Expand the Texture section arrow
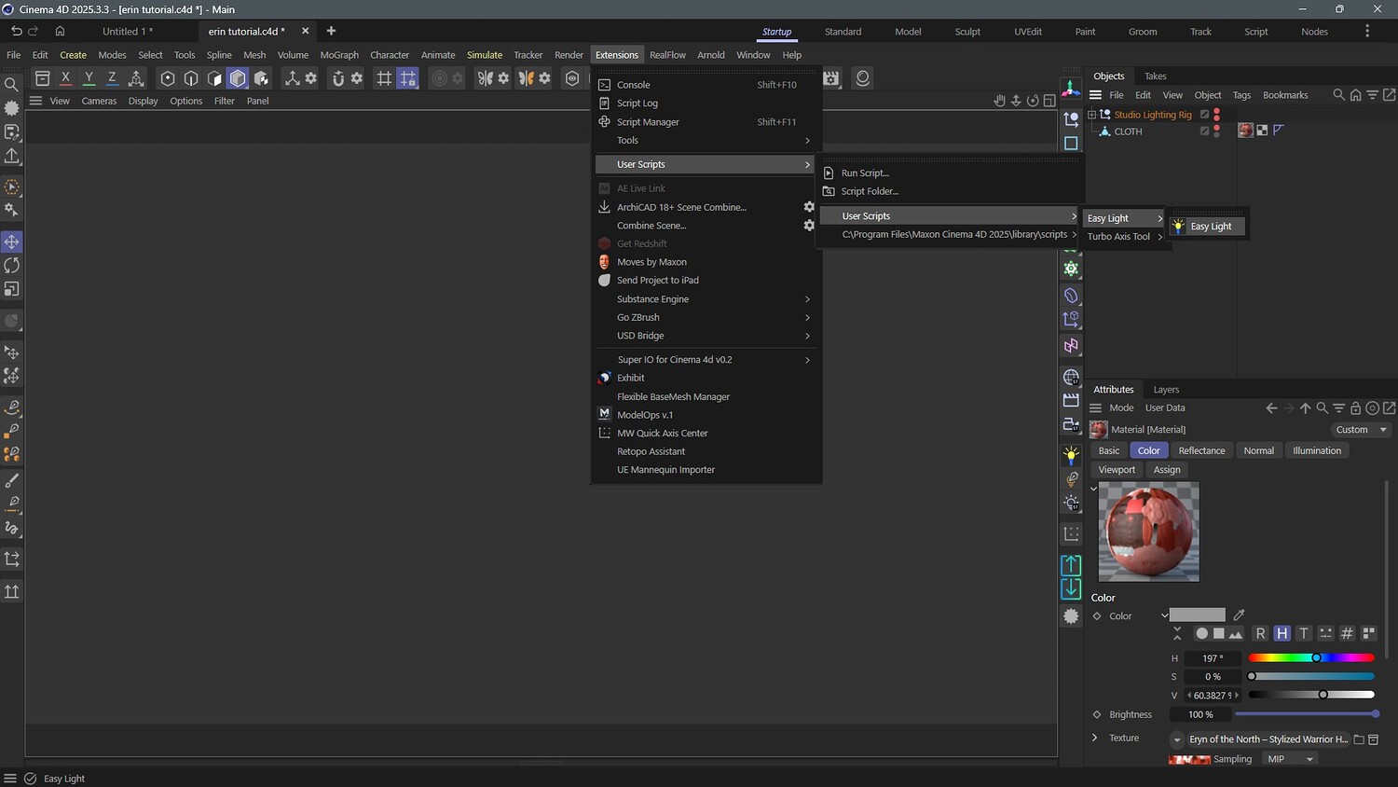This screenshot has width=1398, height=787. [1095, 738]
